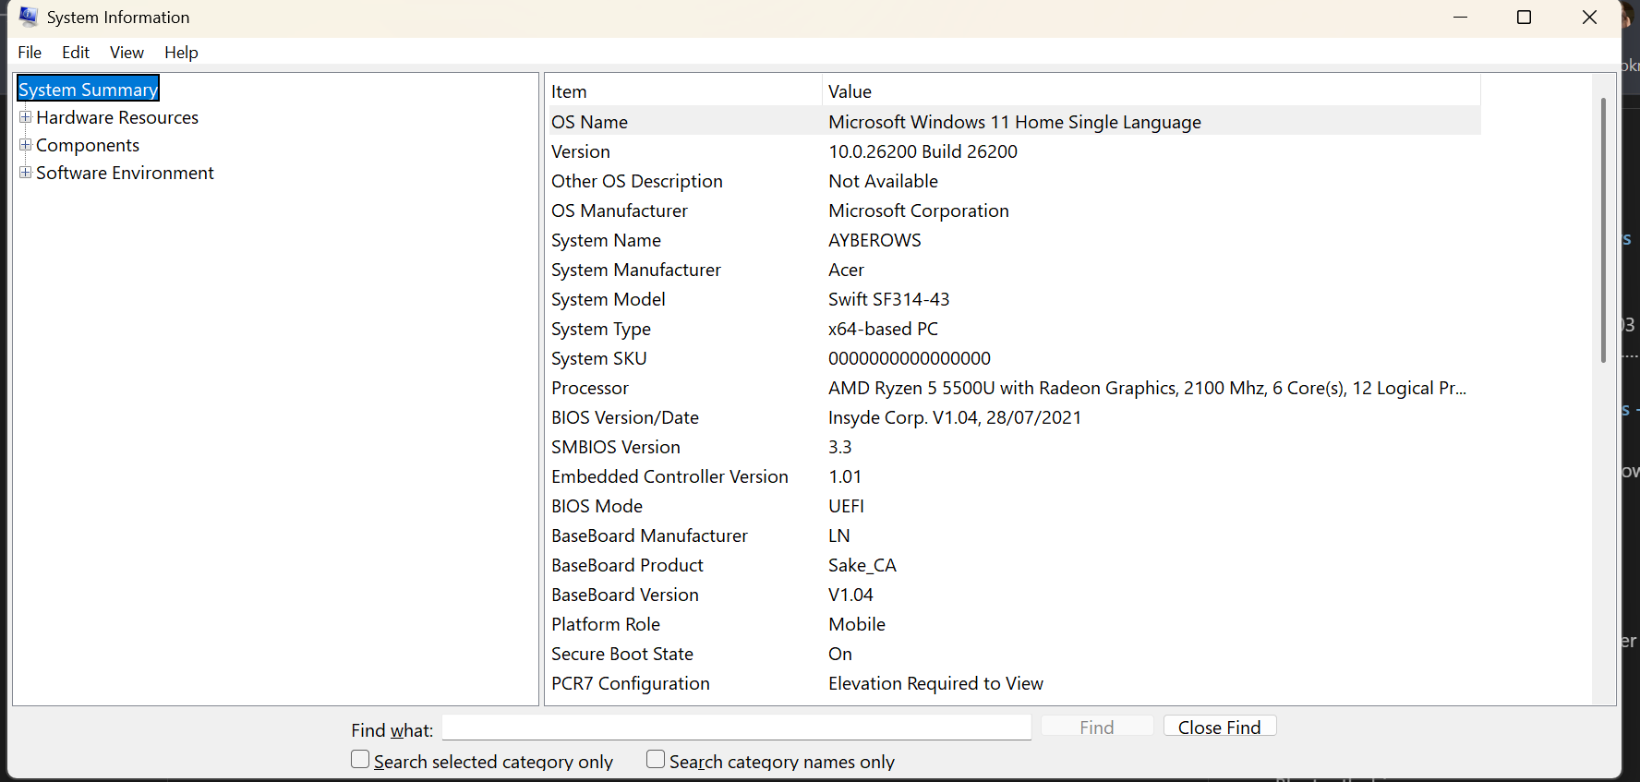Select the BIOS Version/Date row
1640x782 pixels.
pyautogui.click(x=1014, y=417)
